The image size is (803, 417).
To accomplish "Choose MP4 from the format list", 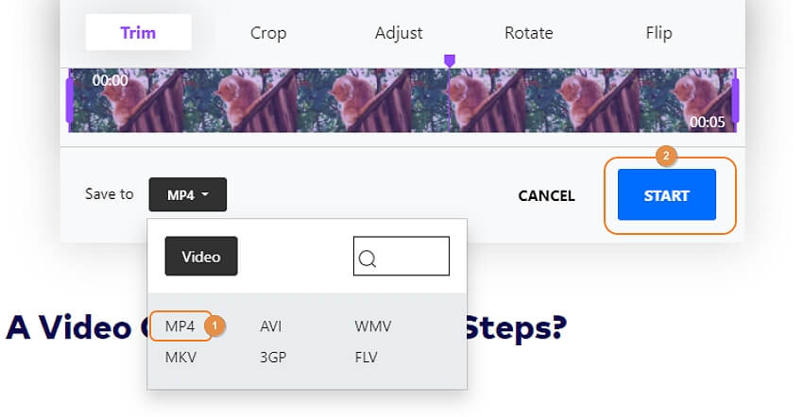I will [x=179, y=325].
